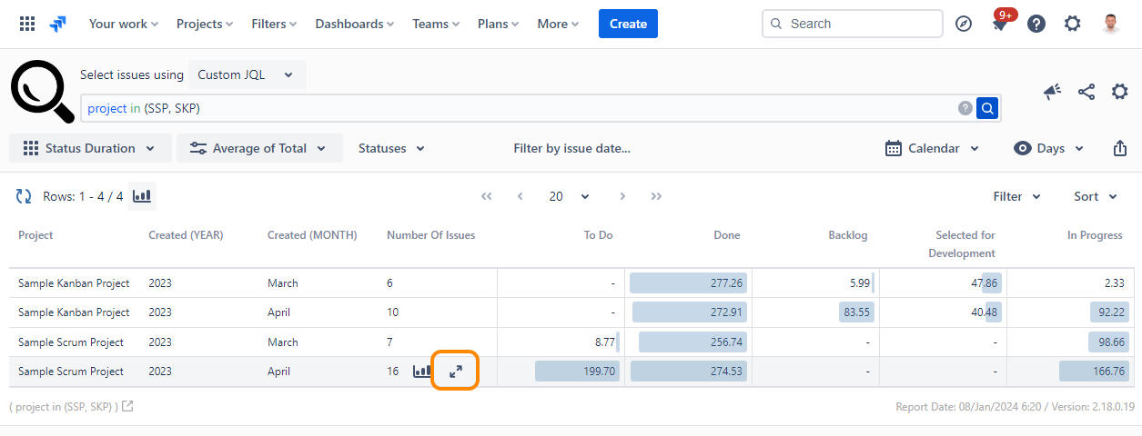This screenshot has height=436, width=1142.
Task: Open the Projects menu
Action: (204, 25)
